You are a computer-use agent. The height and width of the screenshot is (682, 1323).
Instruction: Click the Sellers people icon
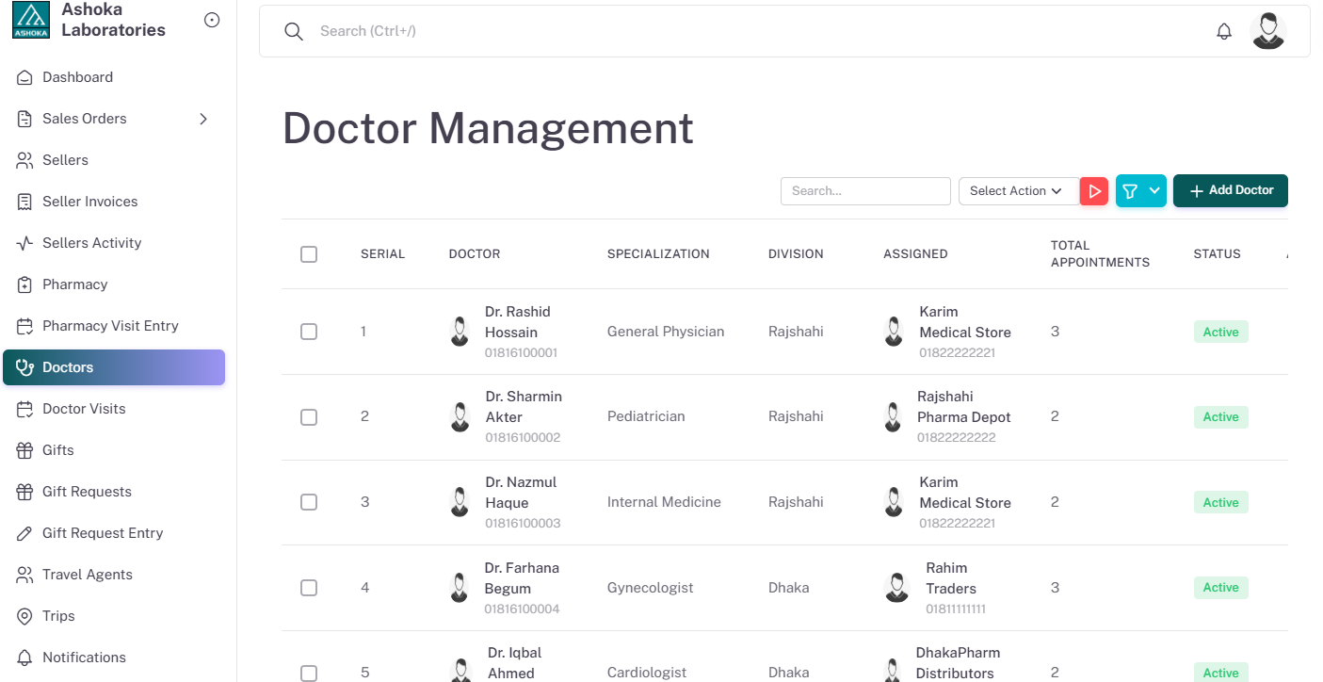click(25, 160)
